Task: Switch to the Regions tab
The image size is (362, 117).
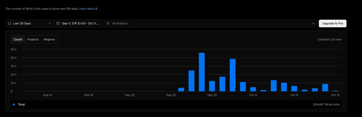Action: click(x=49, y=39)
